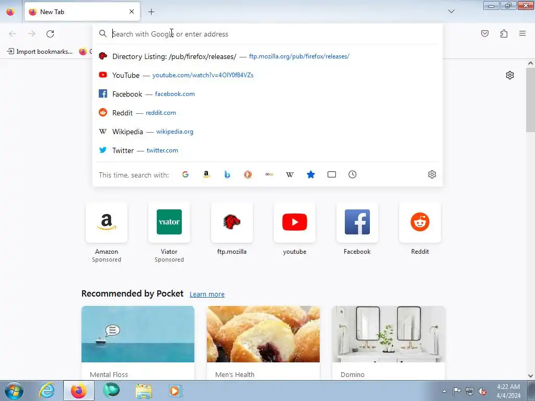Open search settings gear in dropdown
The image size is (535, 401).
pyautogui.click(x=432, y=174)
